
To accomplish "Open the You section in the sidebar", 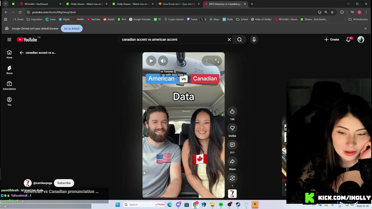I will click(x=9, y=101).
